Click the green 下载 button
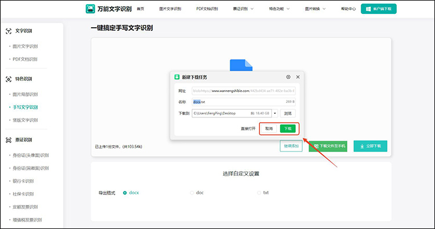Viewport: 435px width, 229px height. coord(288,128)
